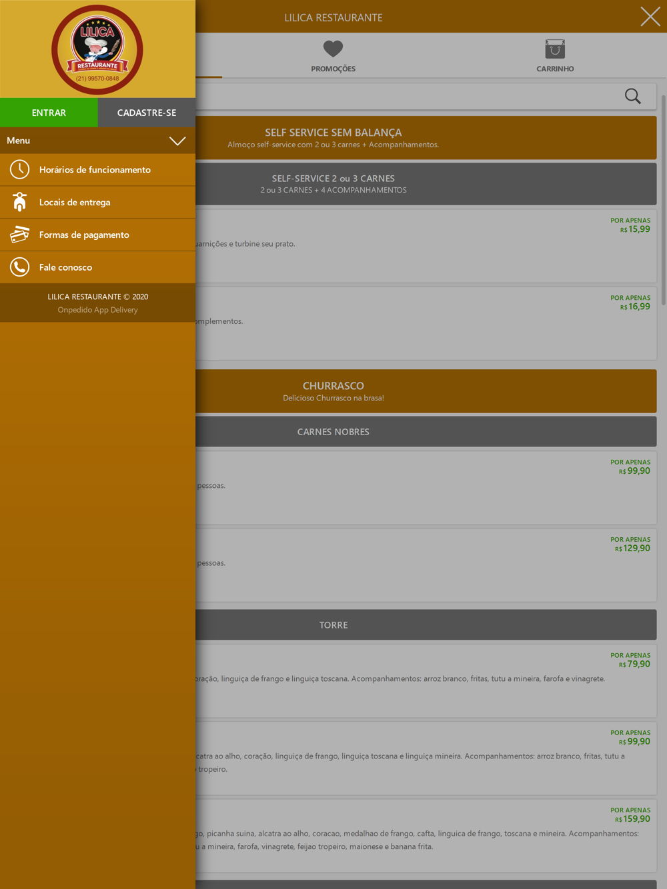Screen dimensions: 667x889
Task: Select the Formas de pagamento menu item
Action: [x=97, y=235]
